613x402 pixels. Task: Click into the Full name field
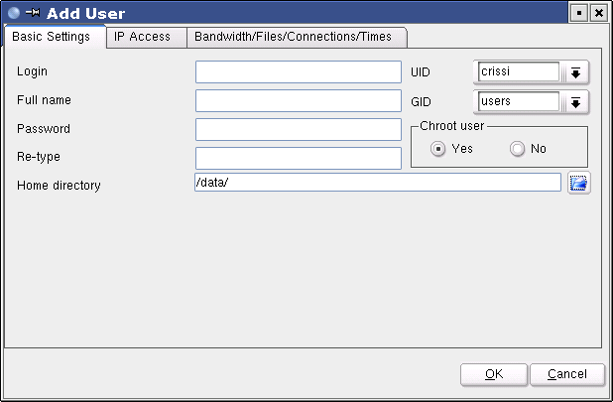click(298, 100)
